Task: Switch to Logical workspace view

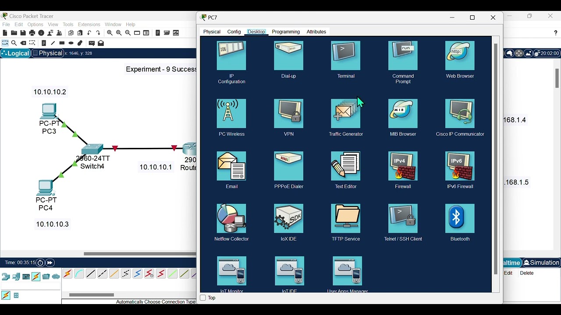Action: [15, 53]
